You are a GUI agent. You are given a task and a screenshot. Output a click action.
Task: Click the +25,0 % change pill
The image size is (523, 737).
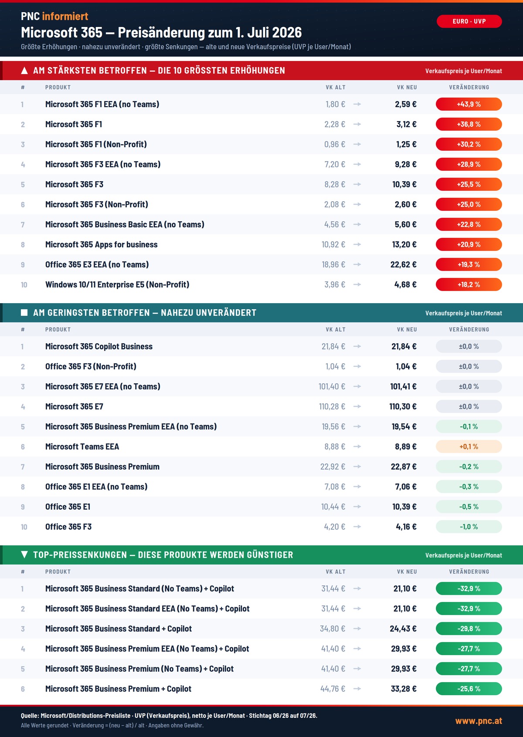(x=469, y=204)
